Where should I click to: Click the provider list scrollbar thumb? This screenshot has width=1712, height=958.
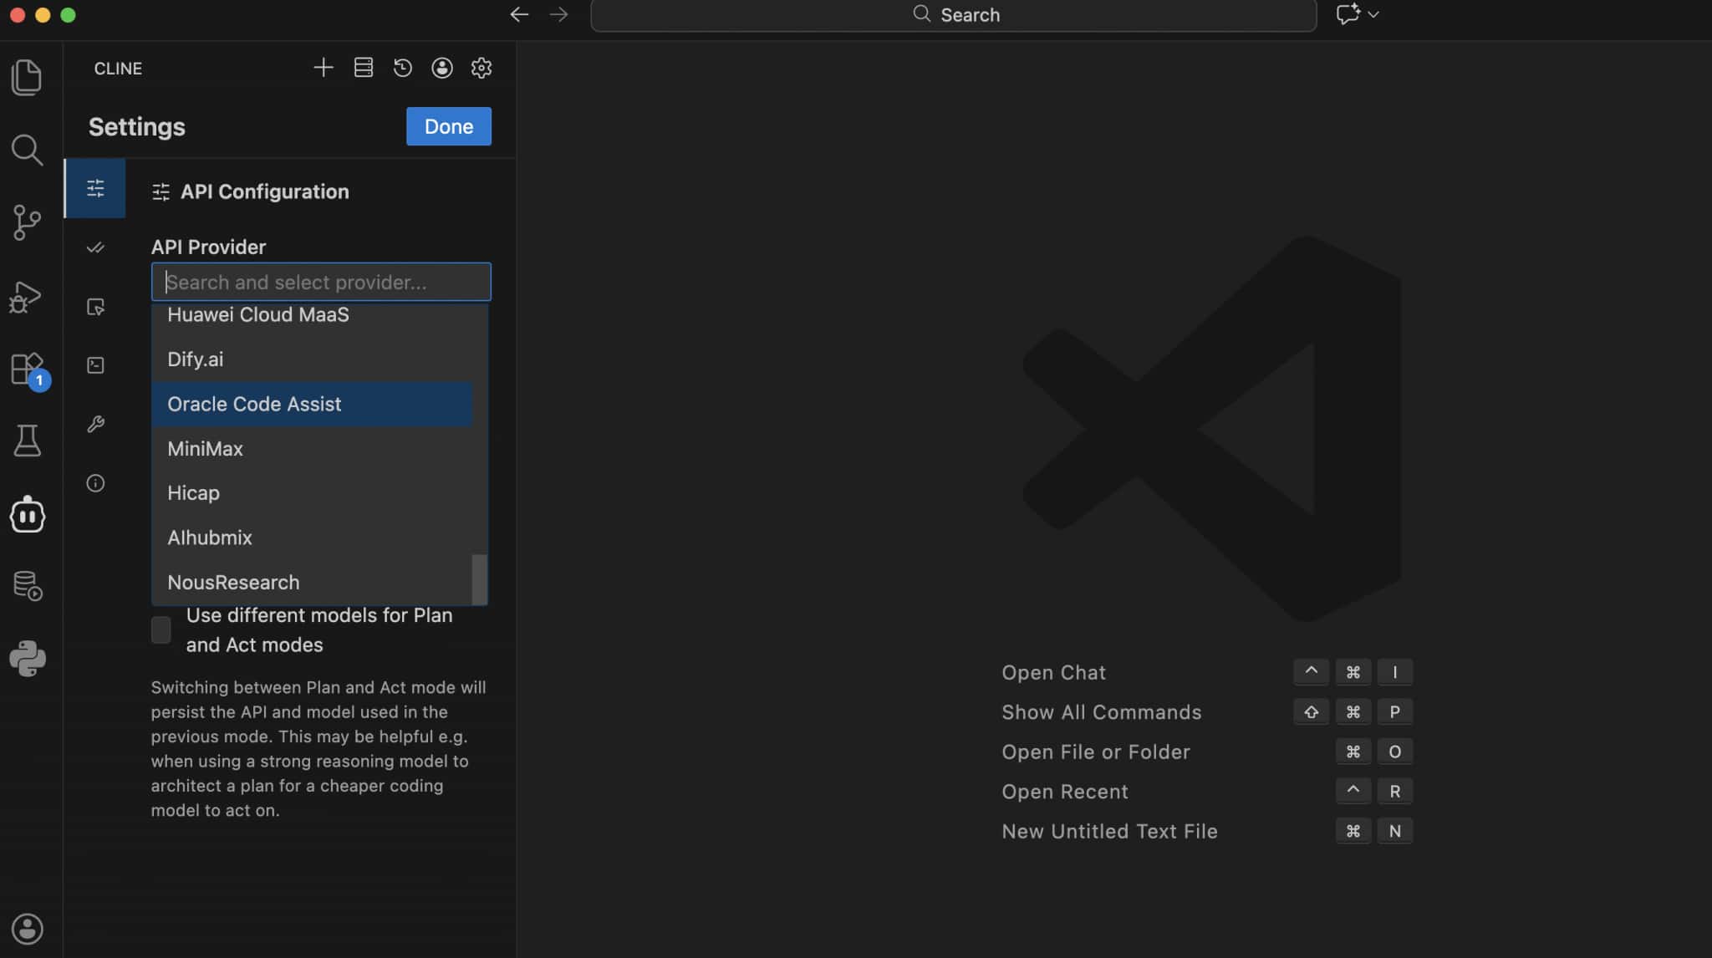(480, 579)
